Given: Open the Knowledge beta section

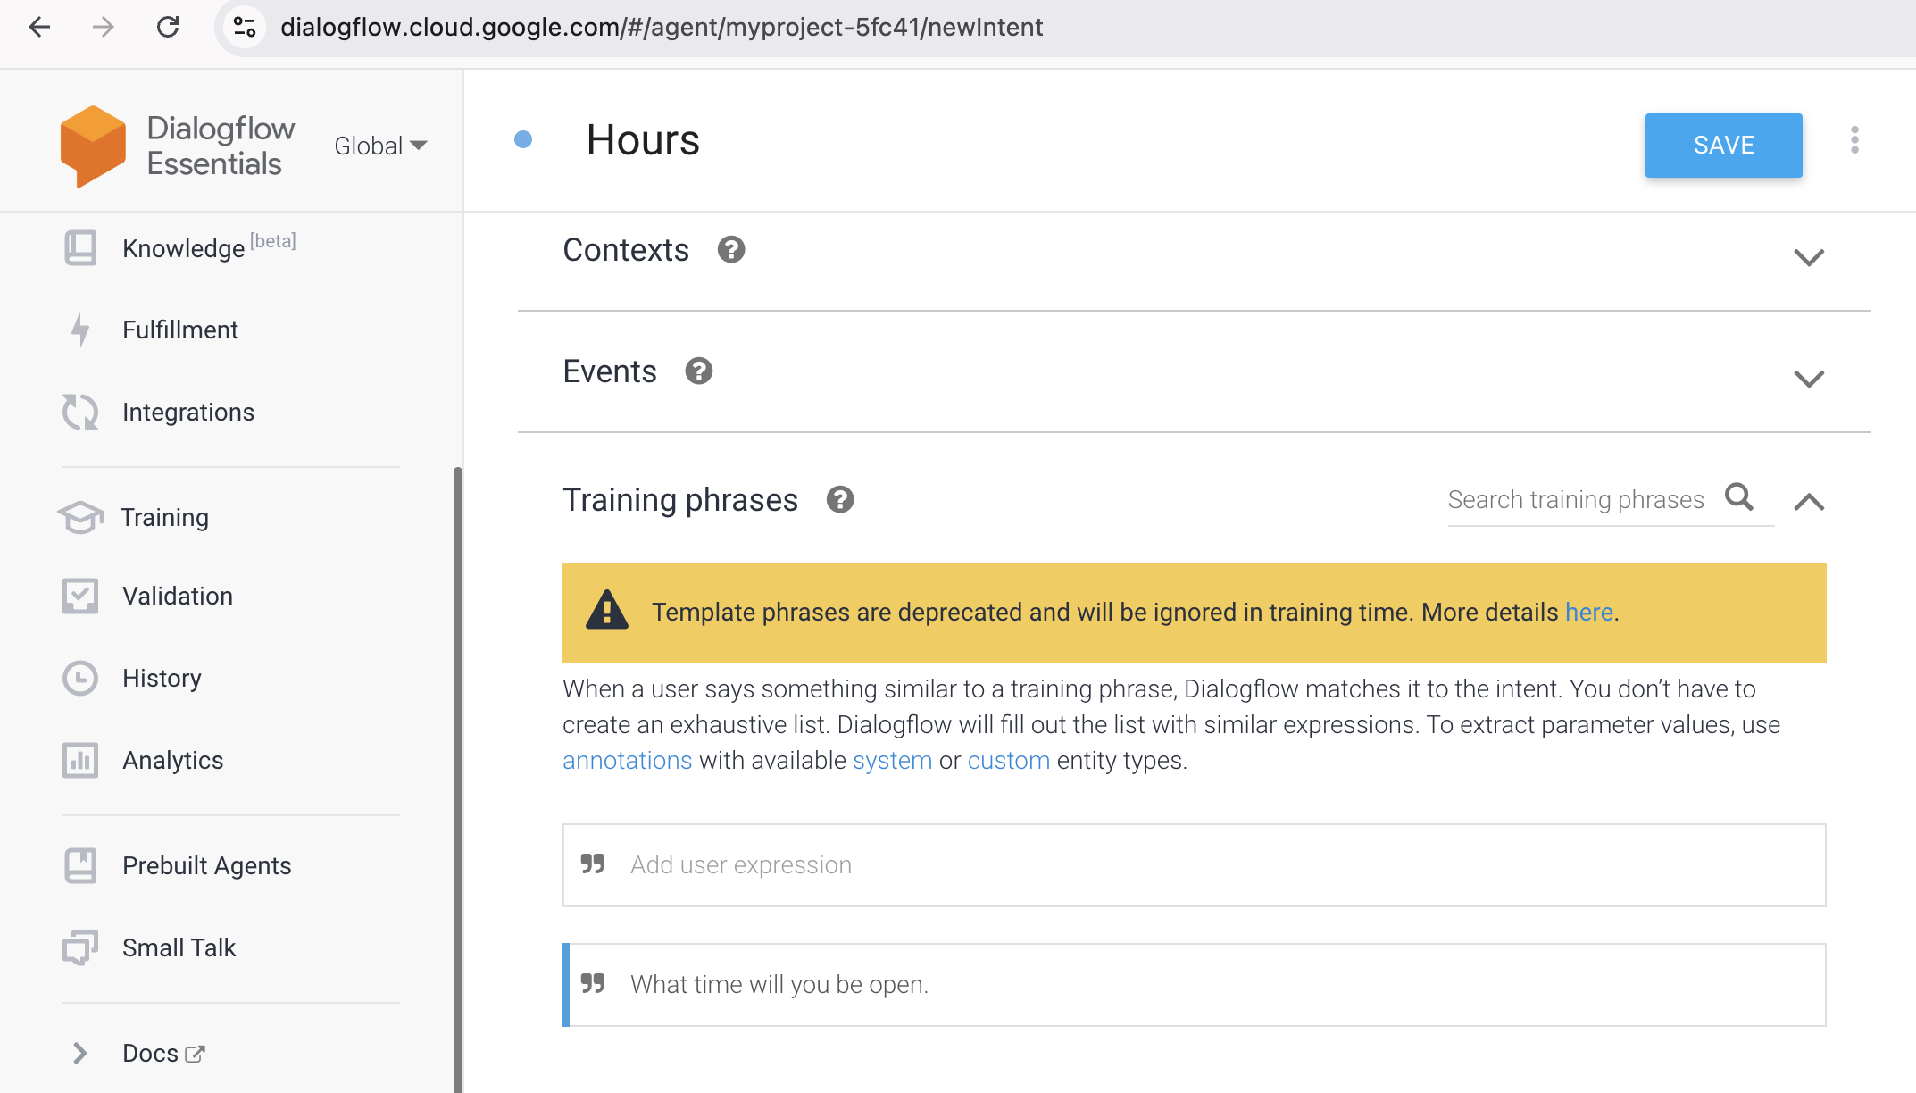Looking at the screenshot, I should click(x=182, y=247).
